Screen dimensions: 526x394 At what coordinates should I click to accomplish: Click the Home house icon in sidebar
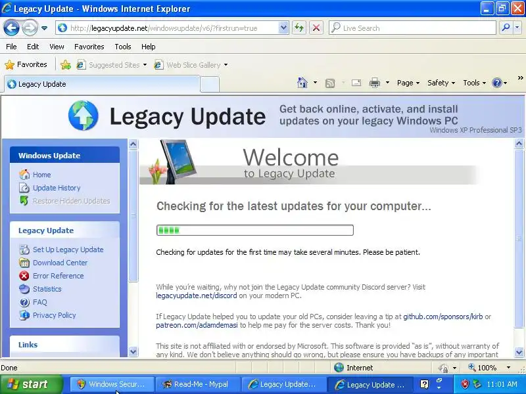(x=24, y=174)
